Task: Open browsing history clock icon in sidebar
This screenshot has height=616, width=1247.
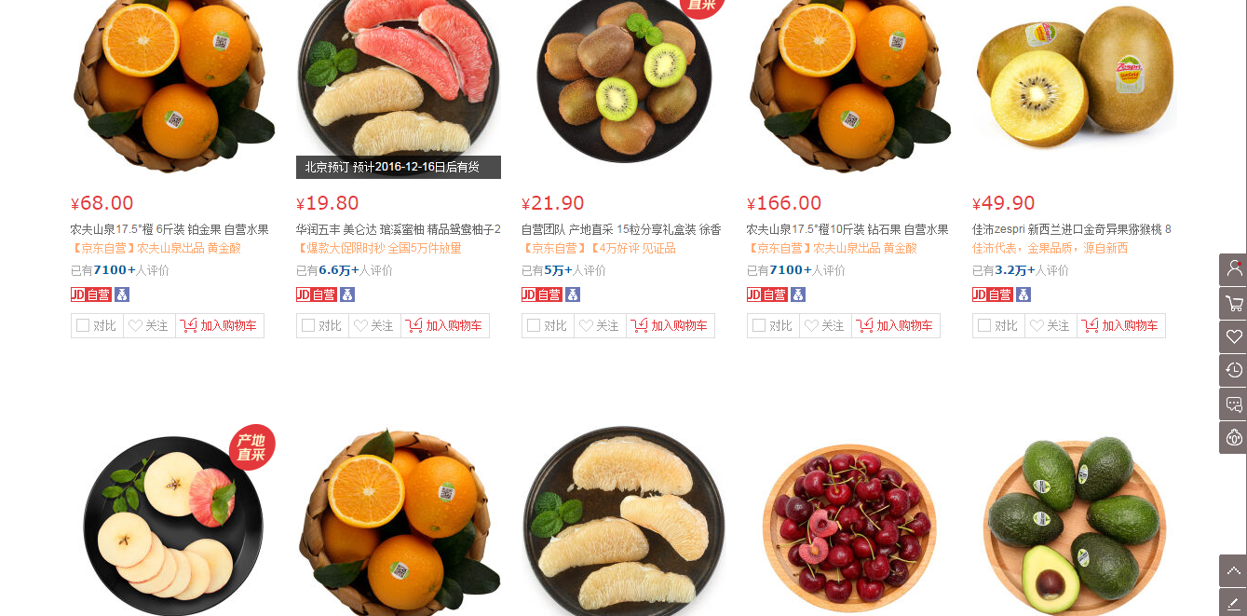Action: point(1233,370)
